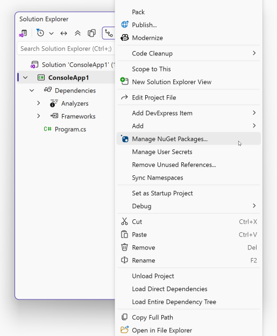Switch views with the solutions and folders icon
The width and height of the screenshot is (277, 336).
[x=23, y=33]
